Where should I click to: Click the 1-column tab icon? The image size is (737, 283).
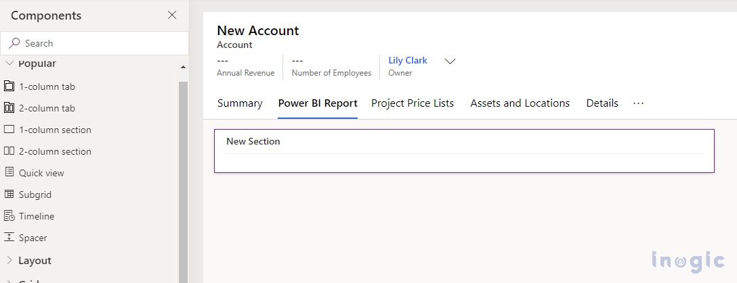[9, 86]
